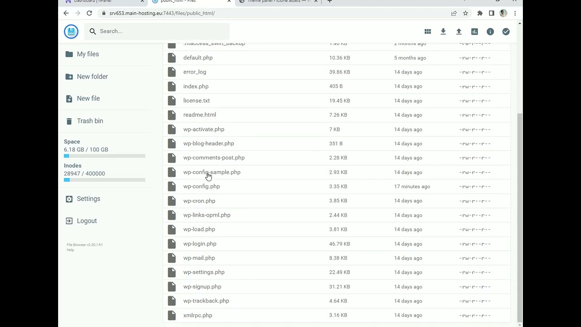Screen dimensions: 581x327
Task: Select the wp-mail.php file name
Action: click(x=199, y=258)
